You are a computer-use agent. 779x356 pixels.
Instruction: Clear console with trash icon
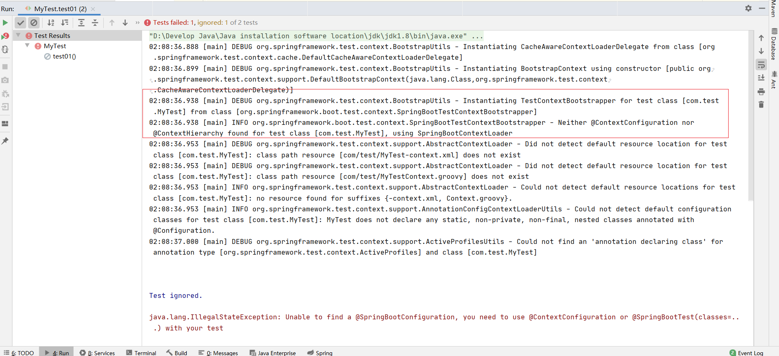click(x=761, y=105)
